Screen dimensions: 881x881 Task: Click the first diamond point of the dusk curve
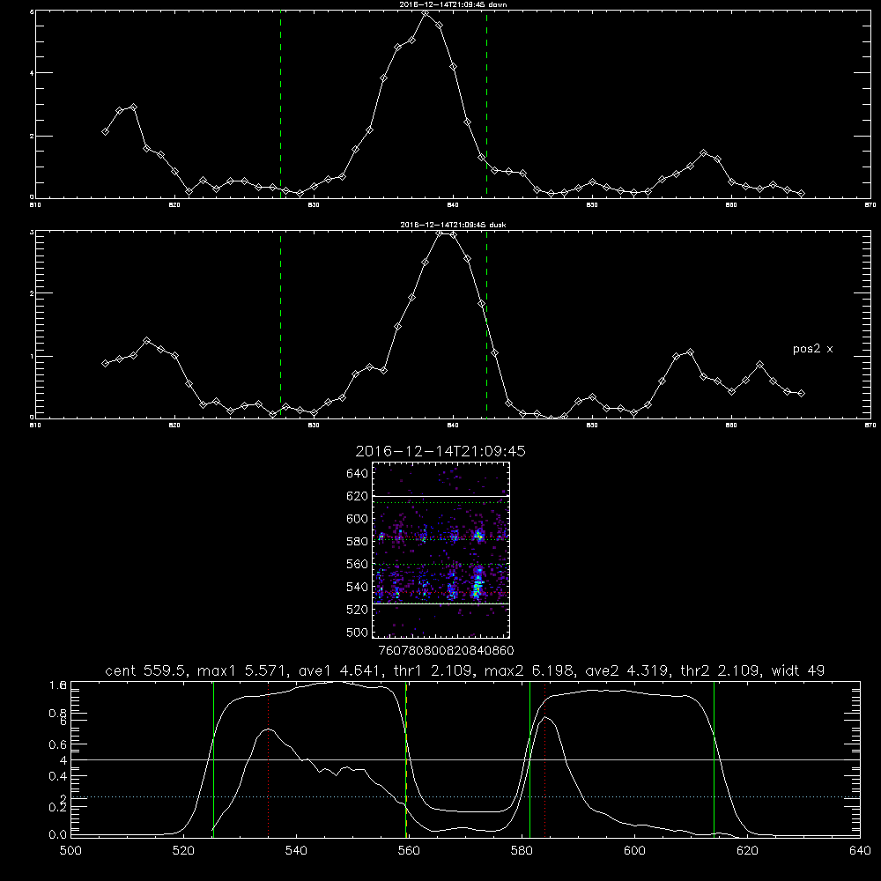105,363
